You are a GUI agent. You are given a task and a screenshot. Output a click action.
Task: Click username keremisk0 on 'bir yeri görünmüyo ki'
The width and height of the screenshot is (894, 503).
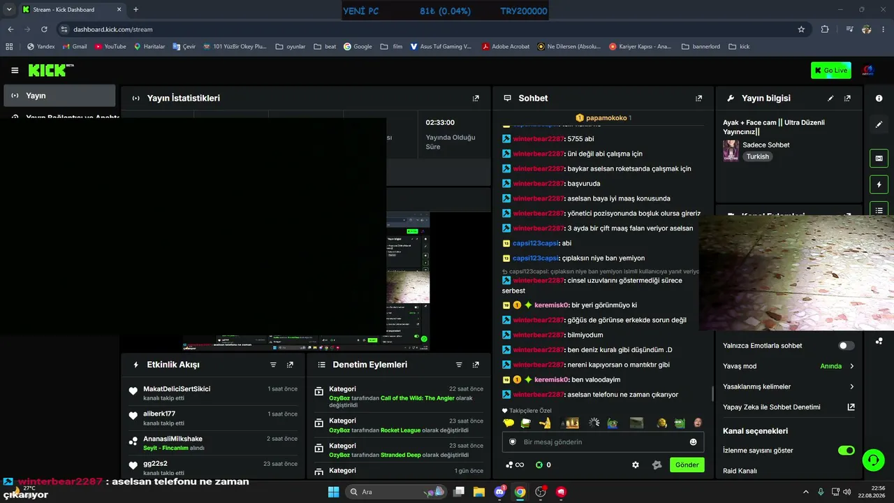tap(552, 305)
